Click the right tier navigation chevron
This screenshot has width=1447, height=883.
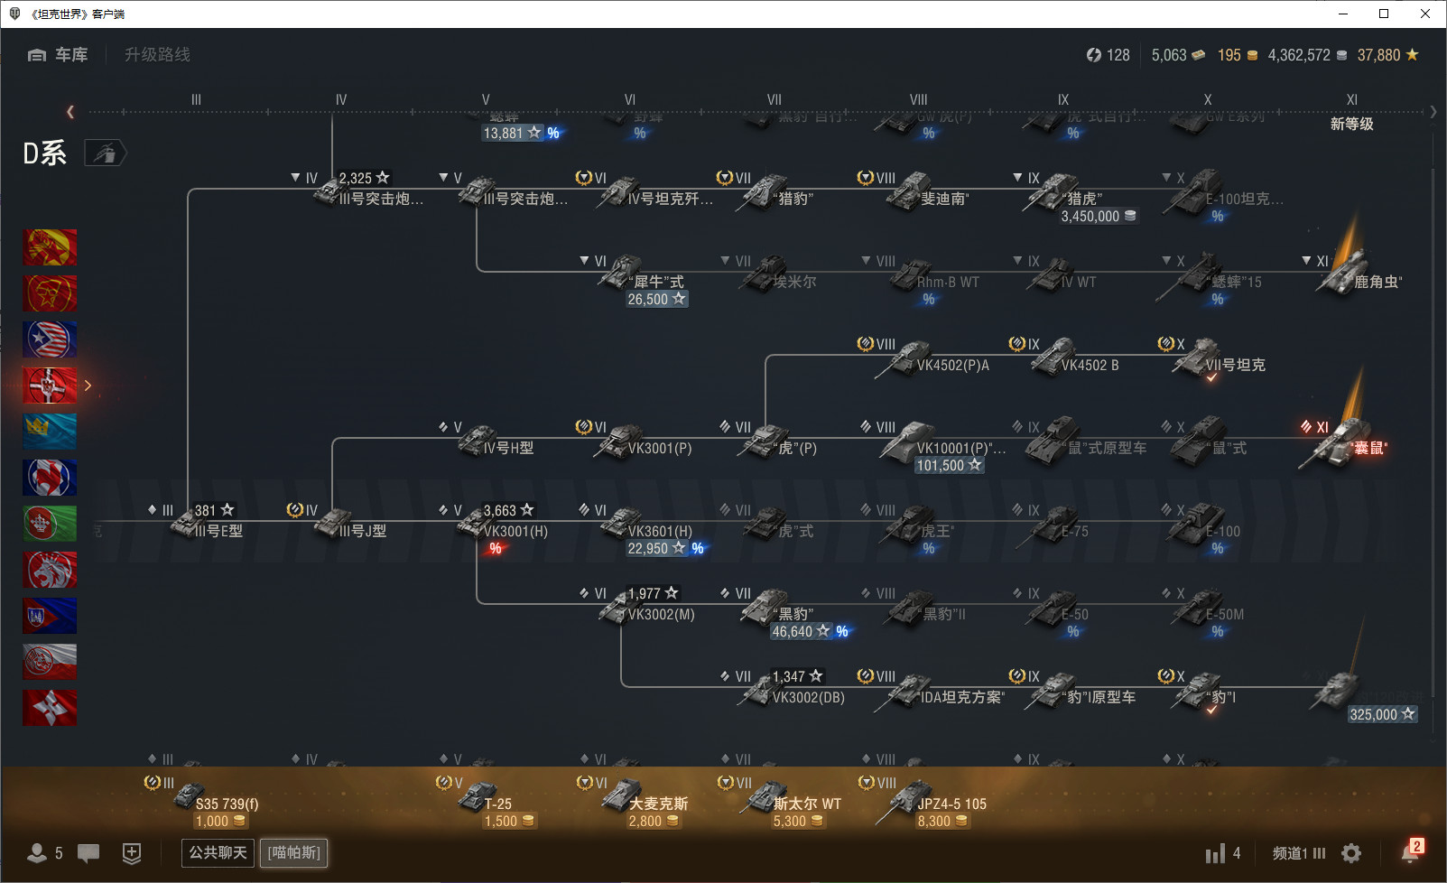1433,112
